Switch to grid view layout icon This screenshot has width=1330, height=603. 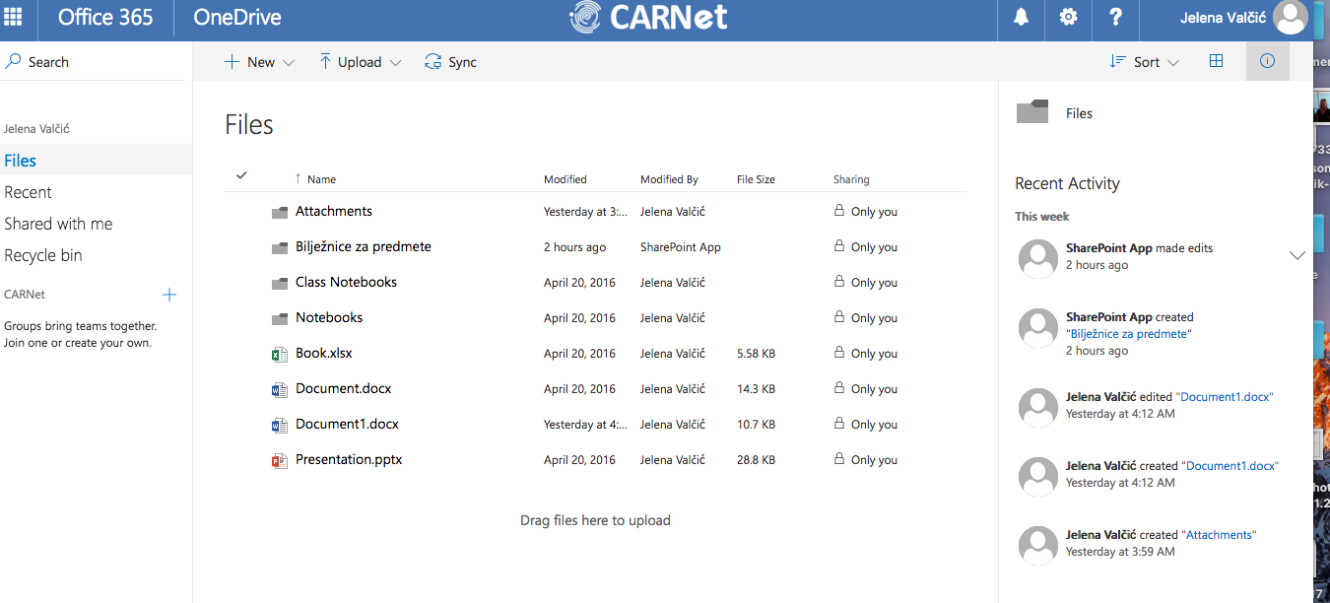click(1216, 61)
